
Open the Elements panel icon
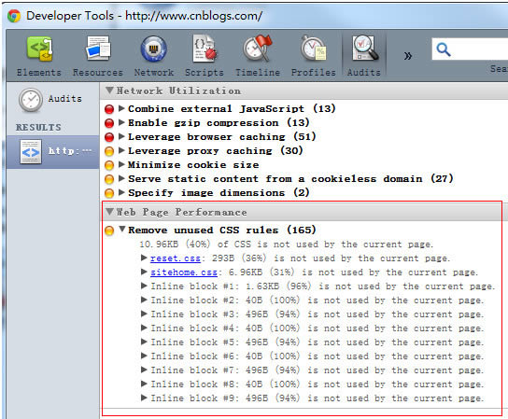[39, 49]
